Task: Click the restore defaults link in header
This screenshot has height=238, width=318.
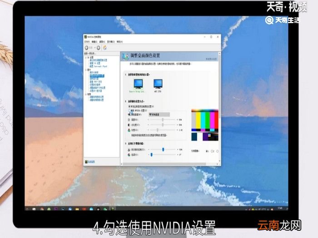Action: (x=211, y=59)
